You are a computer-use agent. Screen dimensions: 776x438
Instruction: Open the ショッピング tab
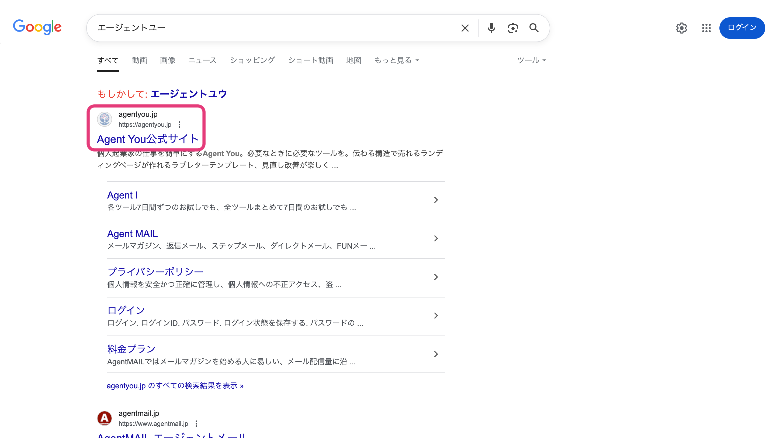pyautogui.click(x=252, y=60)
